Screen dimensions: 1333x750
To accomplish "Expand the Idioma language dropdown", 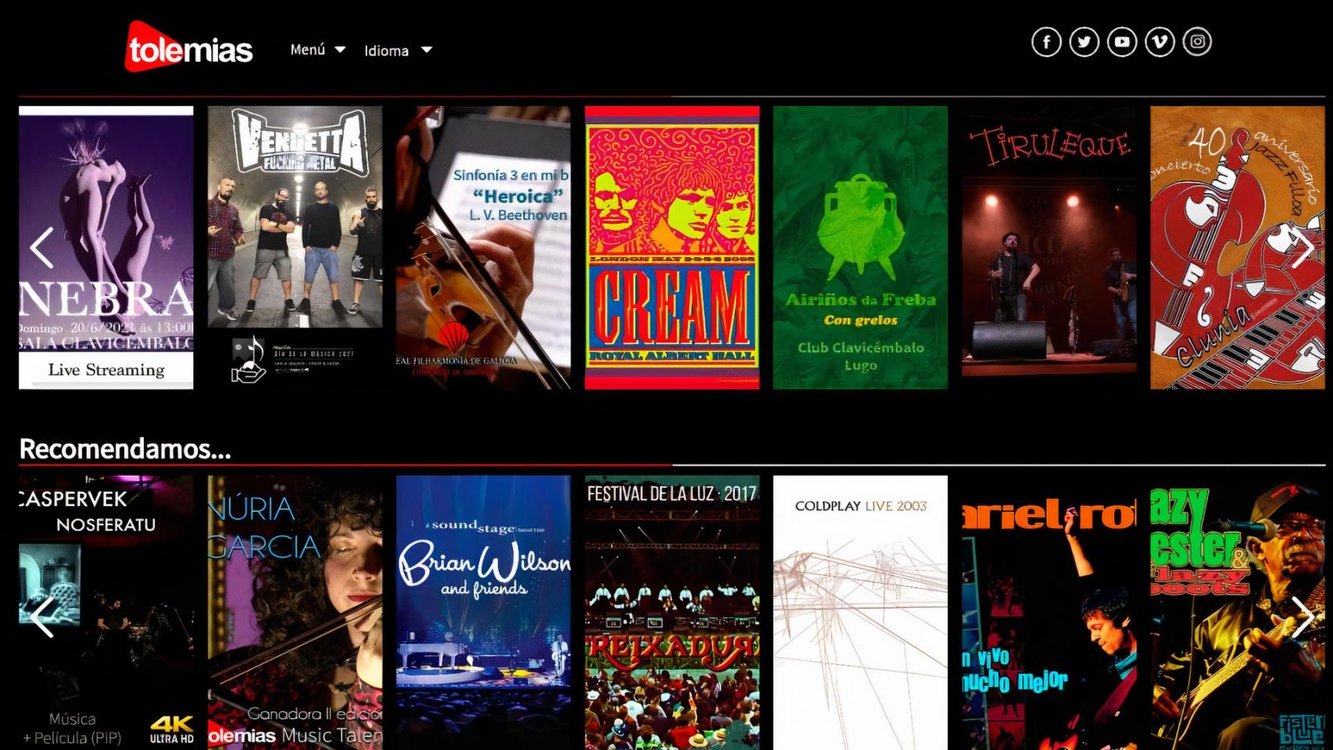I will (398, 51).
